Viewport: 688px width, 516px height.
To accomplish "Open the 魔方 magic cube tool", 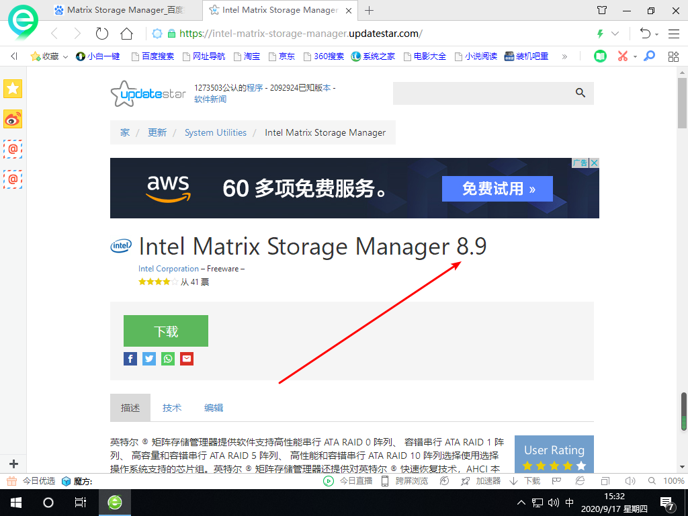I will click(x=66, y=480).
